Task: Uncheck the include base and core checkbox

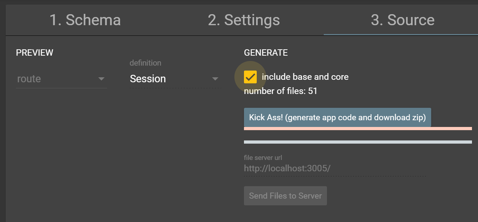Action: (x=250, y=77)
